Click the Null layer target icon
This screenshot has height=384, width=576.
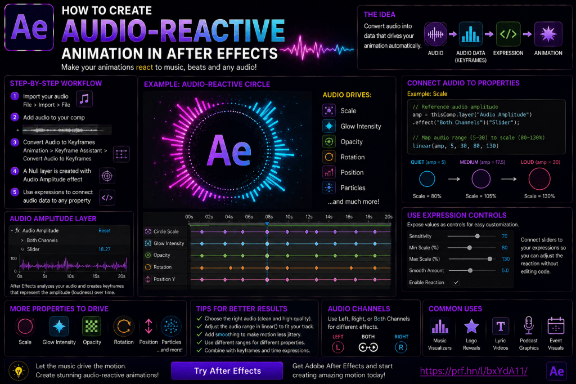(x=107, y=176)
